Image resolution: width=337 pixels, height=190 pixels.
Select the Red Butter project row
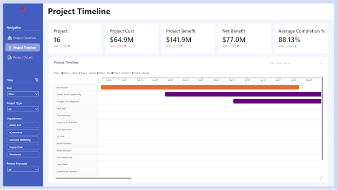(x=76, y=87)
